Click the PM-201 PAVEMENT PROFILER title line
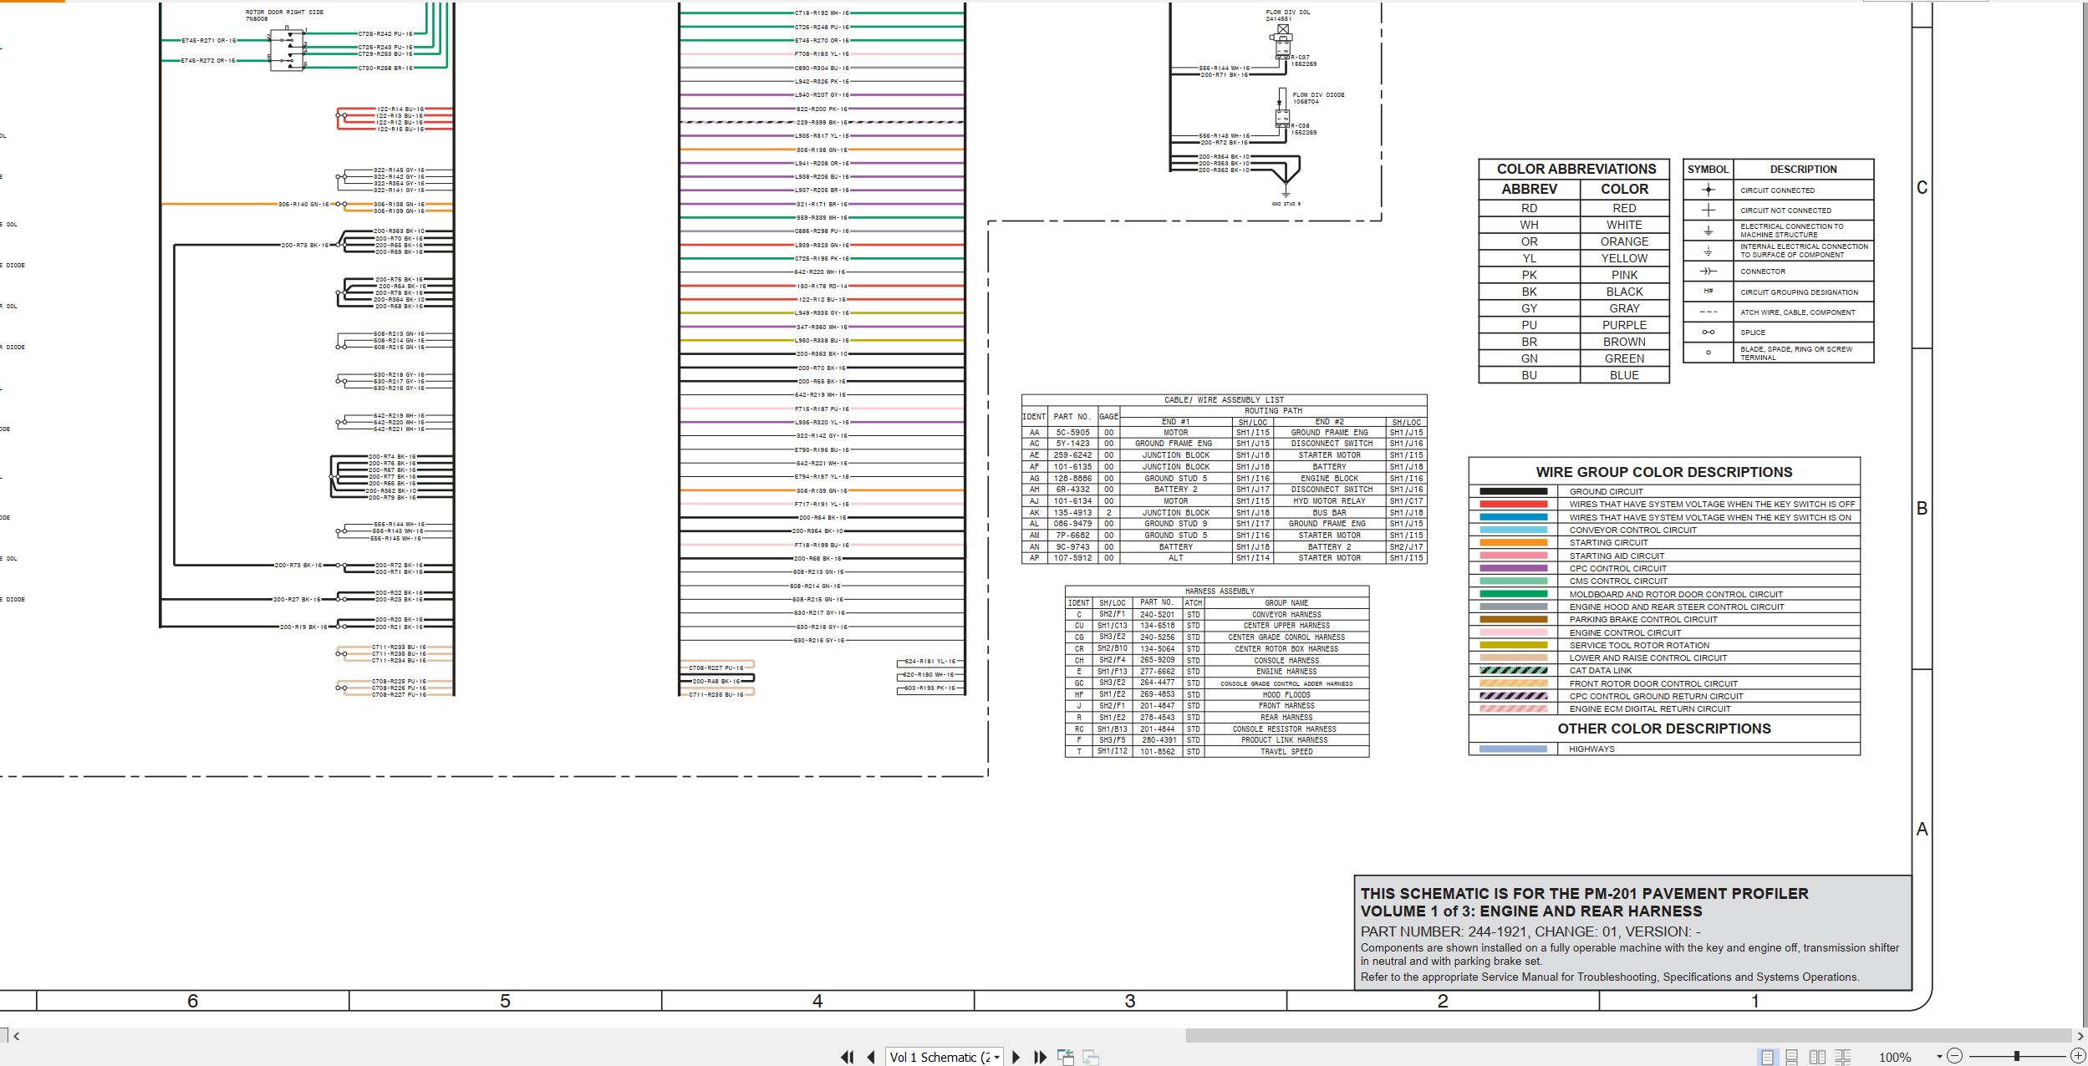2088x1066 pixels. pos(1584,894)
